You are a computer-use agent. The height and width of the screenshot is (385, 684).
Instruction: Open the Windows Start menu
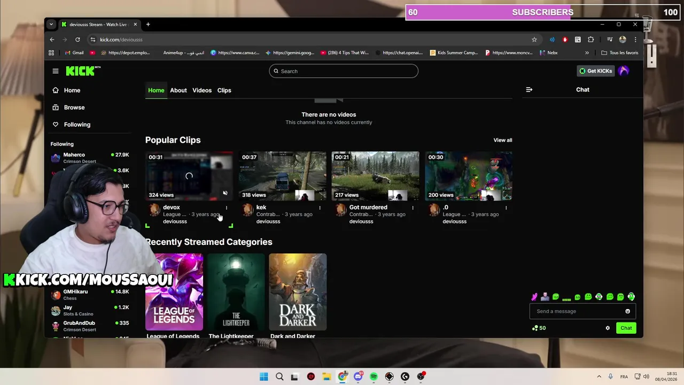pos(263,376)
